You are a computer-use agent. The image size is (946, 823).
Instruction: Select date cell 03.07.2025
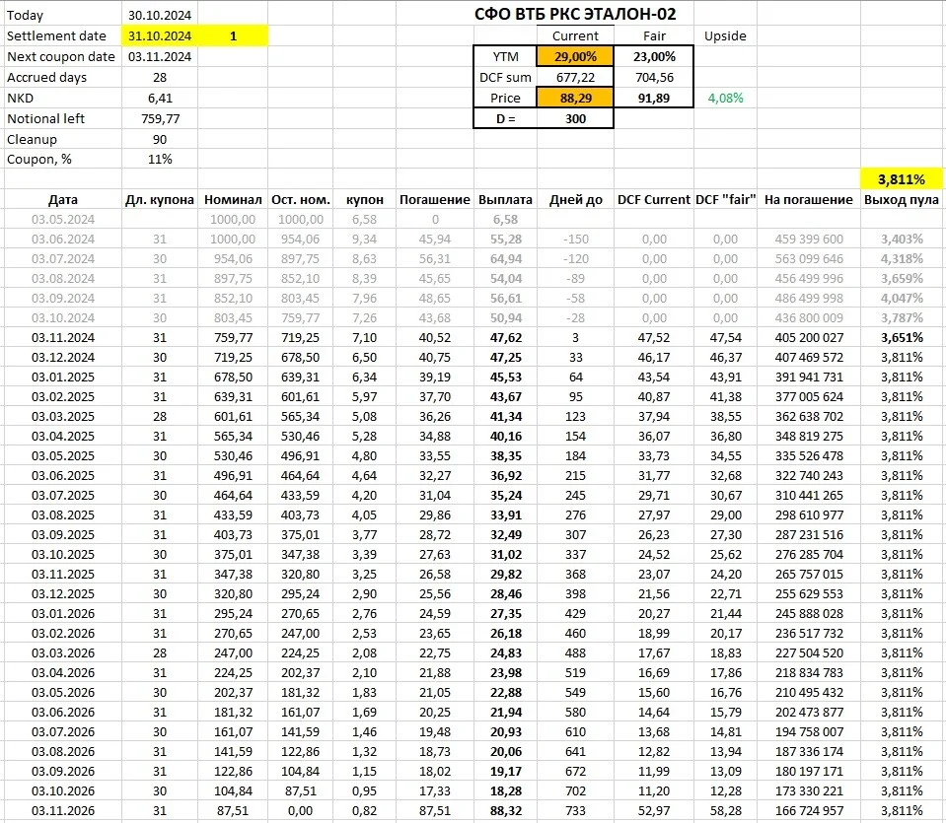63,495
